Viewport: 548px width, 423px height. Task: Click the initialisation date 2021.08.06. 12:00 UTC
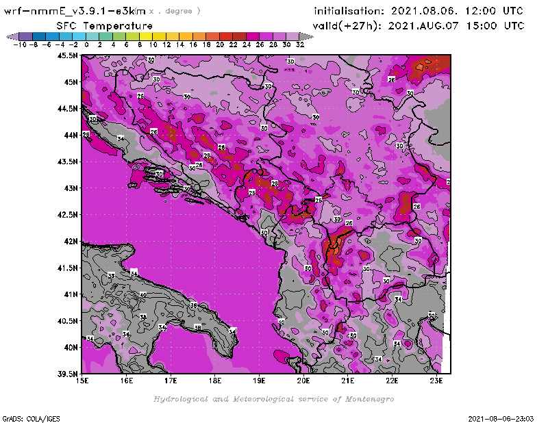tap(457, 11)
